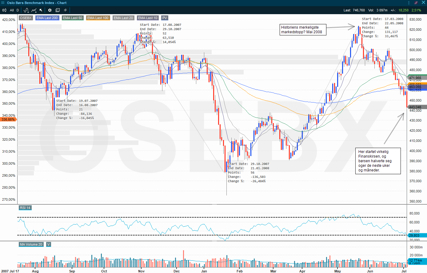Click the Apr label on time axis

(302, 271)
